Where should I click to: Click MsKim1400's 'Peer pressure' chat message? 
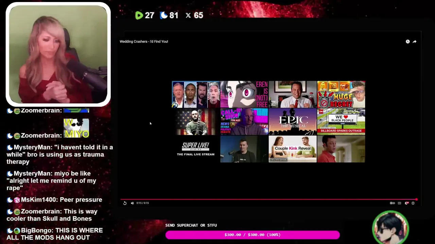(x=54, y=200)
